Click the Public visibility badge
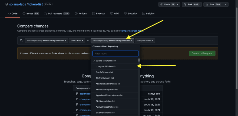The image size is (238, 116). click(48, 4)
